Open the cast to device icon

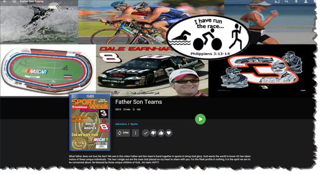point(277,2)
